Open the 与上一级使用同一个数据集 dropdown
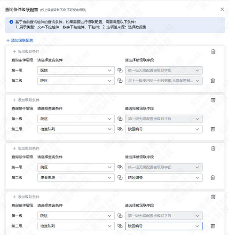229x235 pixels. [164, 81]
